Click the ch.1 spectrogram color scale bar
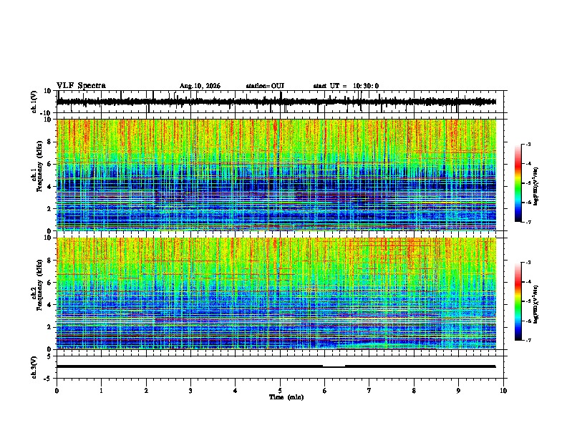The height and width of the screenshot is (438, 567). pyautogui.click(x=518, y=183)
